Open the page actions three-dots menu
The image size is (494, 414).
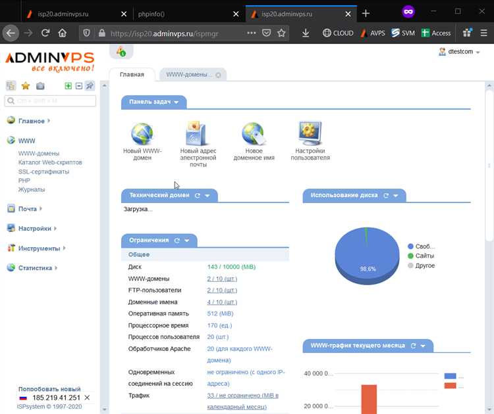click(x=252, y=33)
